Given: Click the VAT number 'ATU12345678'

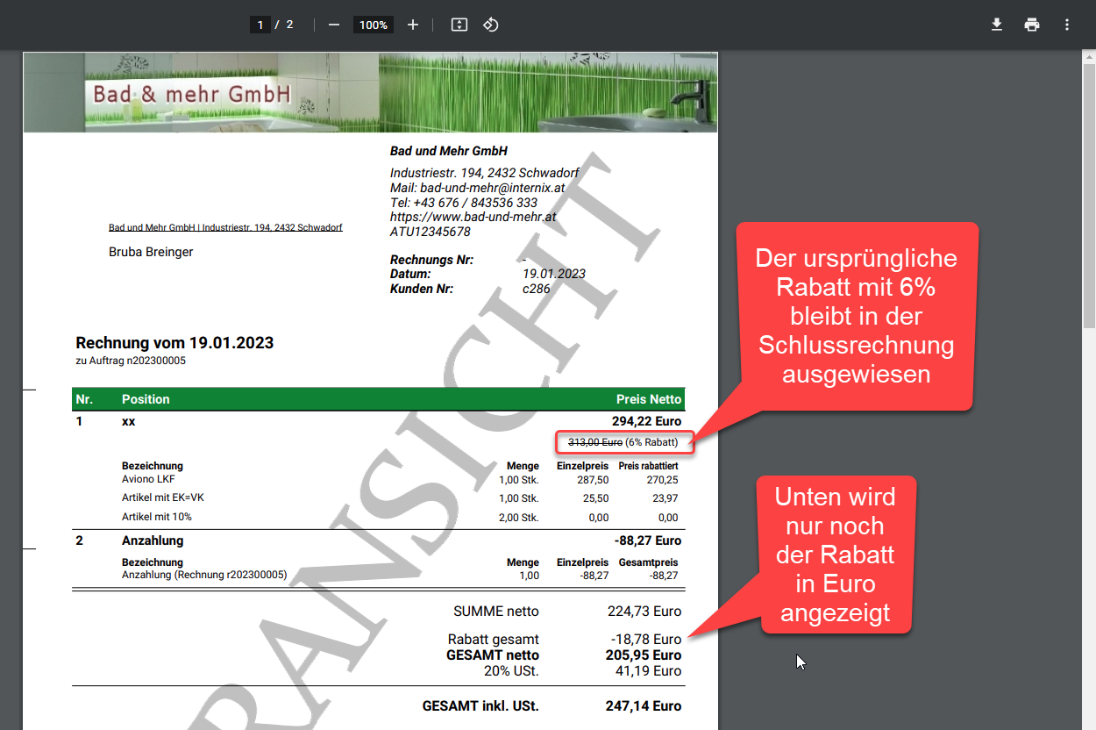Looking at the screenshot, I should click(x=431, y=233).
